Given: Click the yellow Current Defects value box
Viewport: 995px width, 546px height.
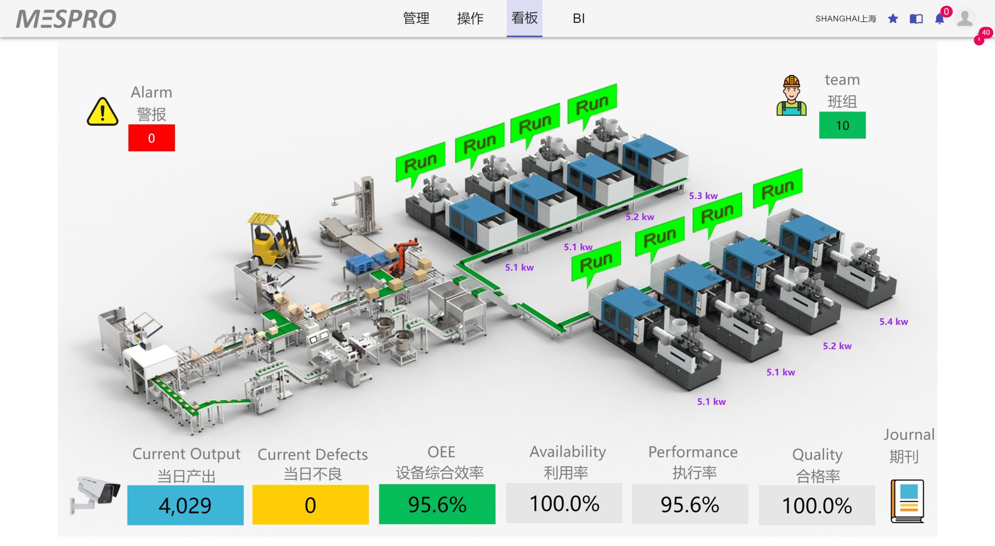Looking at the screenshot, I should pos(310,505).
